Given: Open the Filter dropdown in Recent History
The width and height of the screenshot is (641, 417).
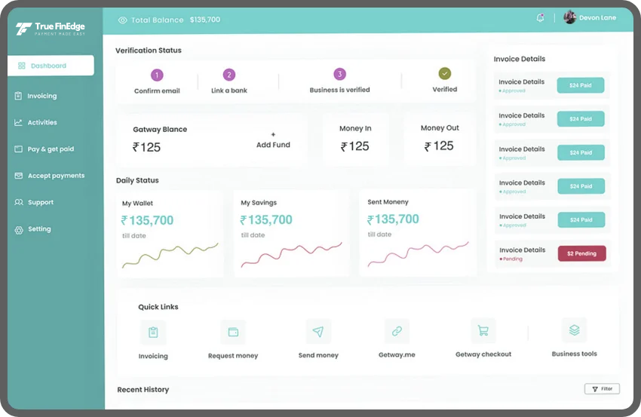Looking at the screenshot, I should 602,389.
